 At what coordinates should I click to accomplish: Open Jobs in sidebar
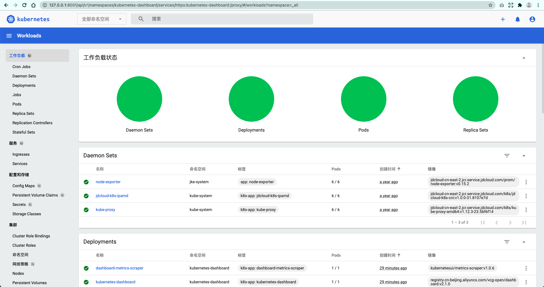[x=17, y=95]
